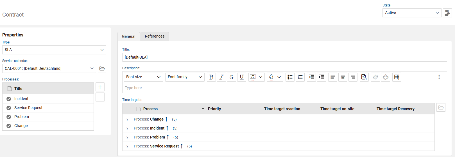
Task: Open service calendar folder icon
Action: pos(102,68)
